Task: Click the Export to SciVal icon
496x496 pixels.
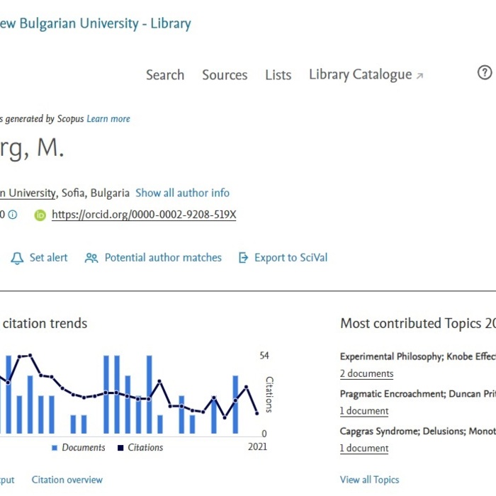Action: (x=244, y=258)
